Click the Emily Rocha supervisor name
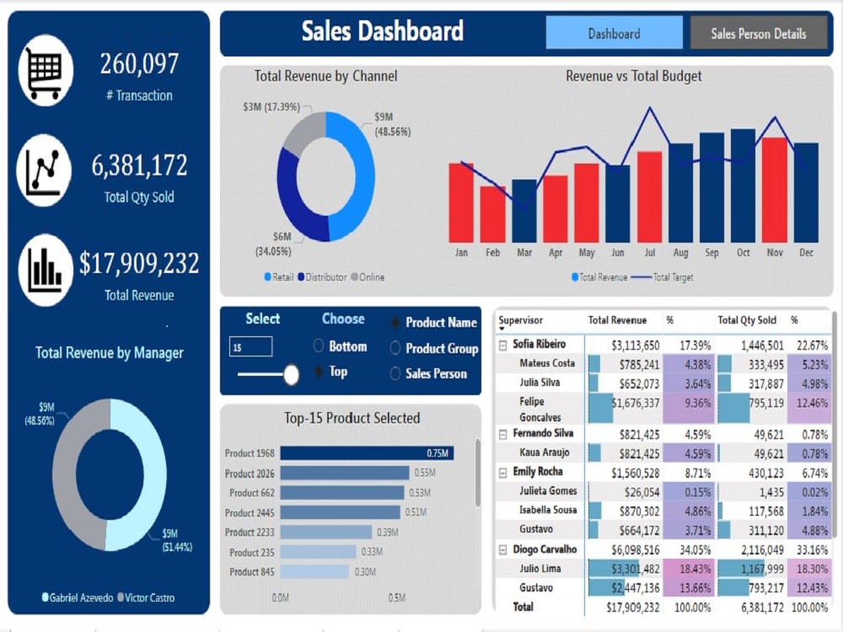This screenshot has width=843, height=632. pos(538,473)
